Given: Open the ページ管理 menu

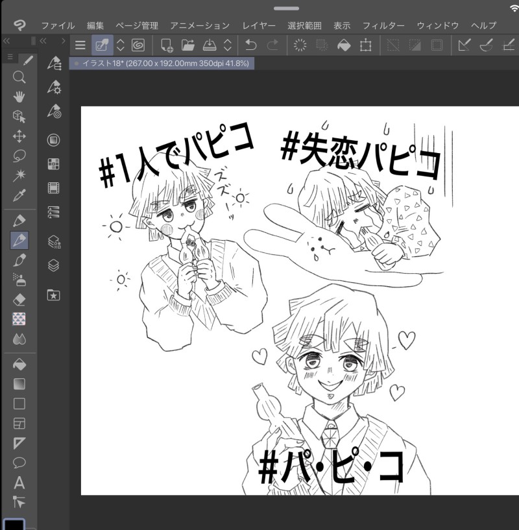Looking at the screenshot, I should point(137,26).
